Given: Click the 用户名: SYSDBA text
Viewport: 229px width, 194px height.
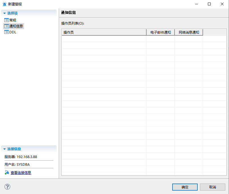Looking at the screenshot, I should pos(17,164).
